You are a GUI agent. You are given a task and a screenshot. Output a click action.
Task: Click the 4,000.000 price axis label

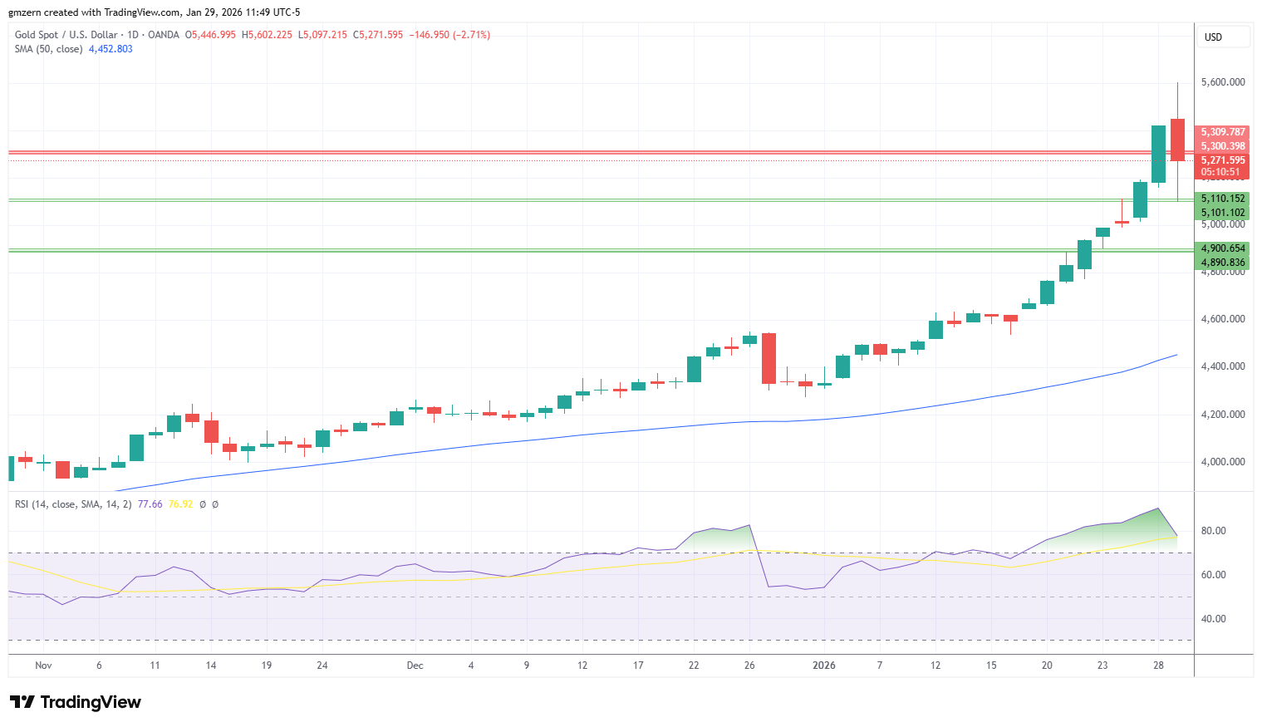(x=1223, y=462)
